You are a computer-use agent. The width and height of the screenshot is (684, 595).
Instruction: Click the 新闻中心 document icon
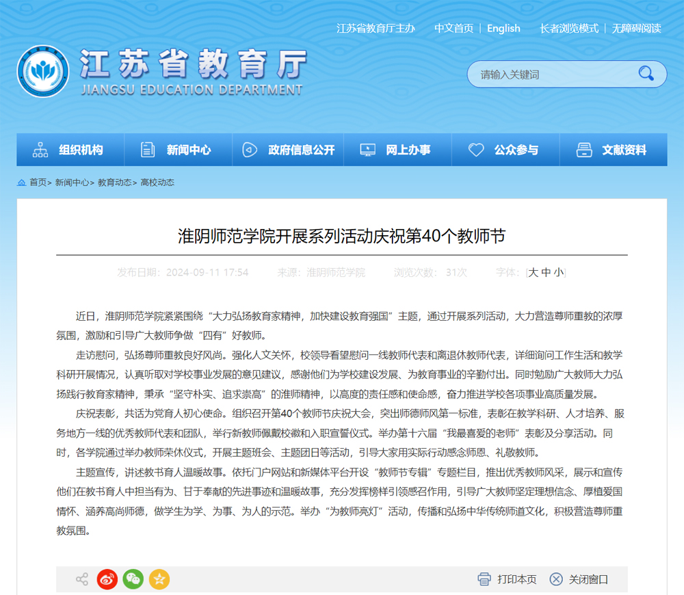(148, 150)
